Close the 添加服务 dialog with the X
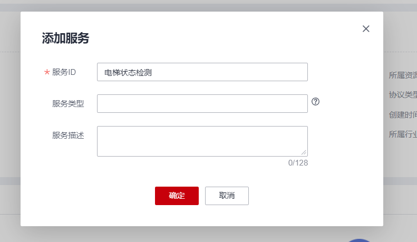Image resolution: width=417 pixels, height=242 pixels. tap(366, 28)
